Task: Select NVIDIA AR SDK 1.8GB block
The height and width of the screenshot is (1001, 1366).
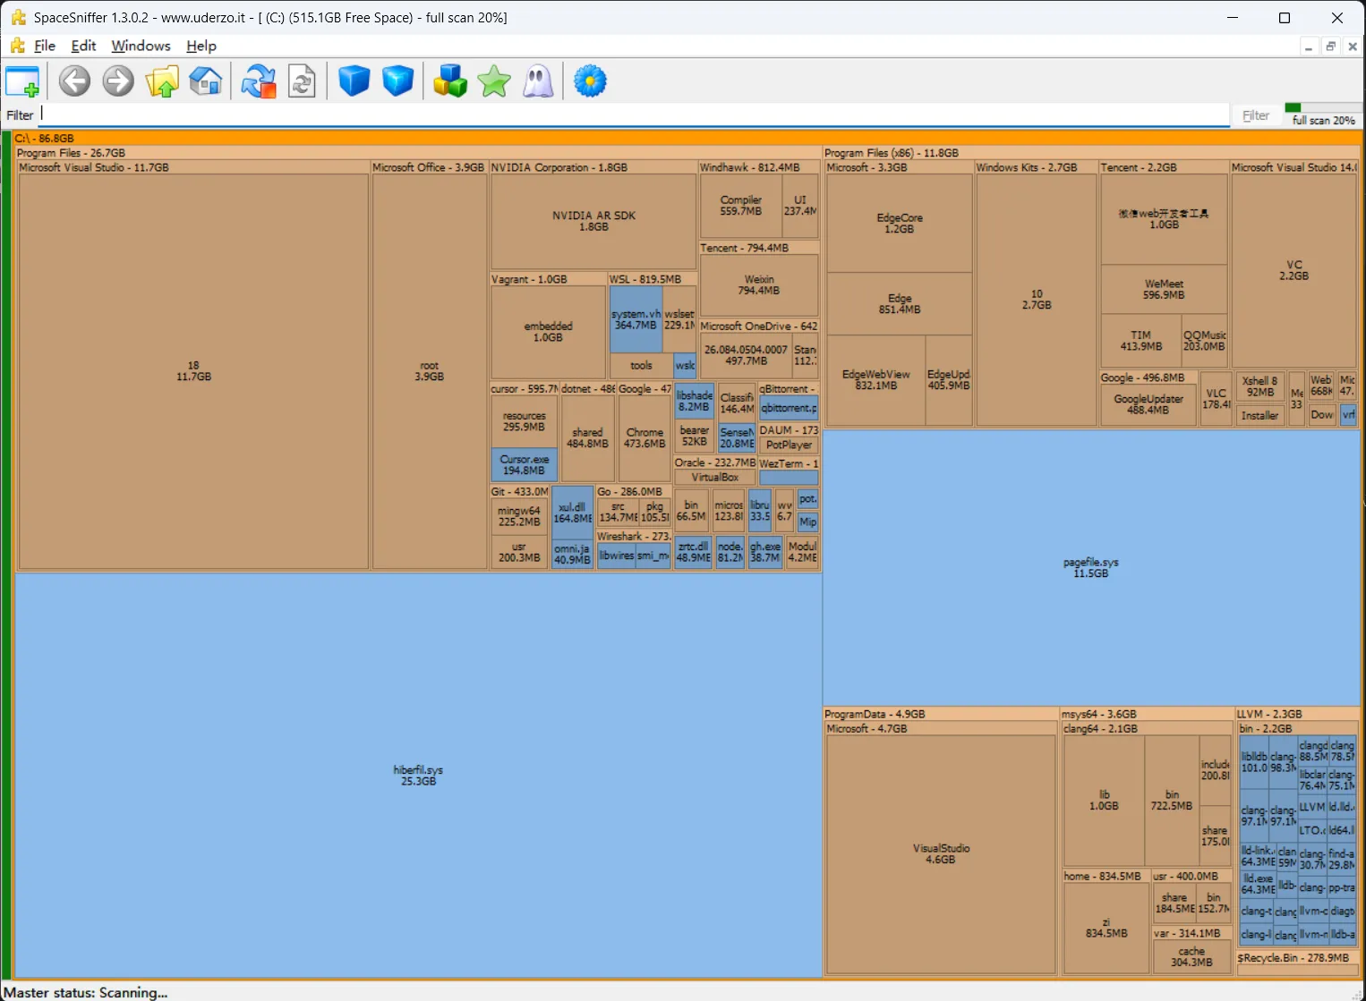Action: pos(593,221)
